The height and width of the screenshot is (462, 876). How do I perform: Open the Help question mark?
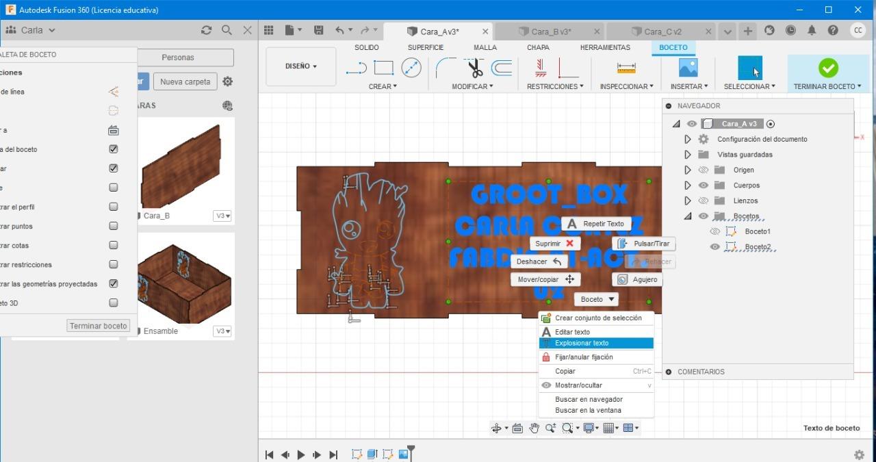tap(833, 30)
